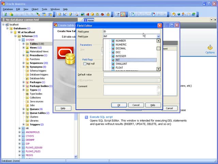Click Cancel in Field Editor dialog
Viewport: 218px width, 164px height.
[x=136, y=105]
